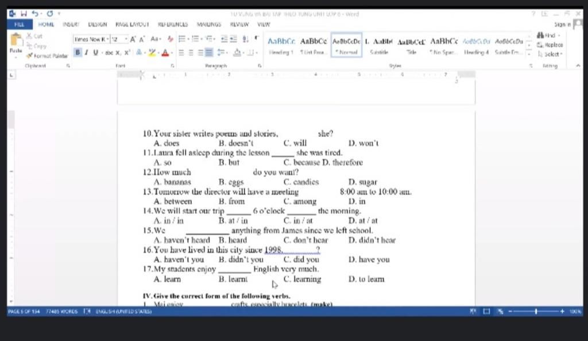Viewport: 588px width, 341px height.
Task: Apply text effects to the selection
Action: pyautogui.click(x=140, y=52)
